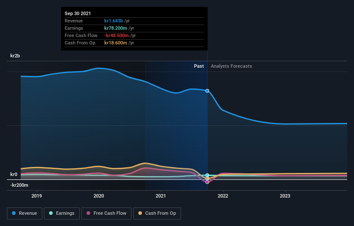Click the teal Earnings legend dot

51,213
